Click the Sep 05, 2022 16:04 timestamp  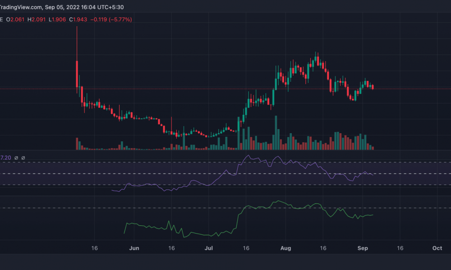pos(70,7)
